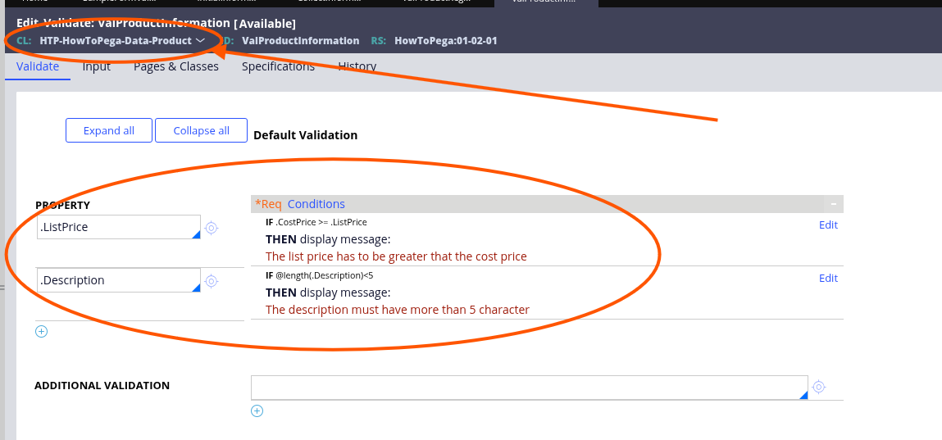Viewport: 942px width, 440px height.
Task: Click the Conditions column header link
Action: click(316, 204)
